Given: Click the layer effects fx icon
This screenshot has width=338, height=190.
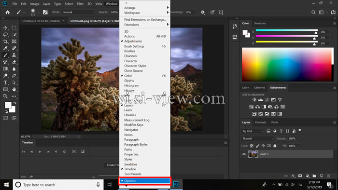Looking at the screenshot, I should [293, 176].
